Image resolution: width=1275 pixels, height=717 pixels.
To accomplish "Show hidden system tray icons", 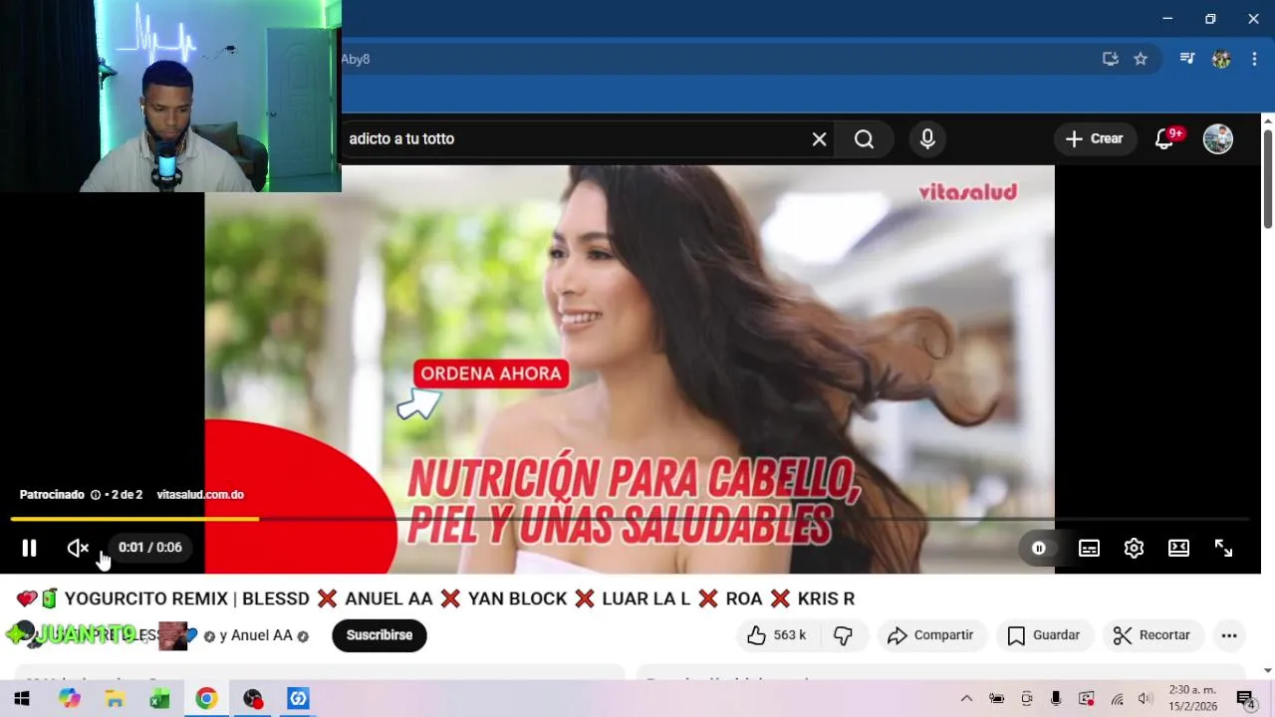I will coord(966,699).
